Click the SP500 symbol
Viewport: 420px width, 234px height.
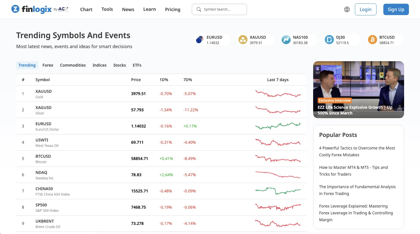[41, 205]
